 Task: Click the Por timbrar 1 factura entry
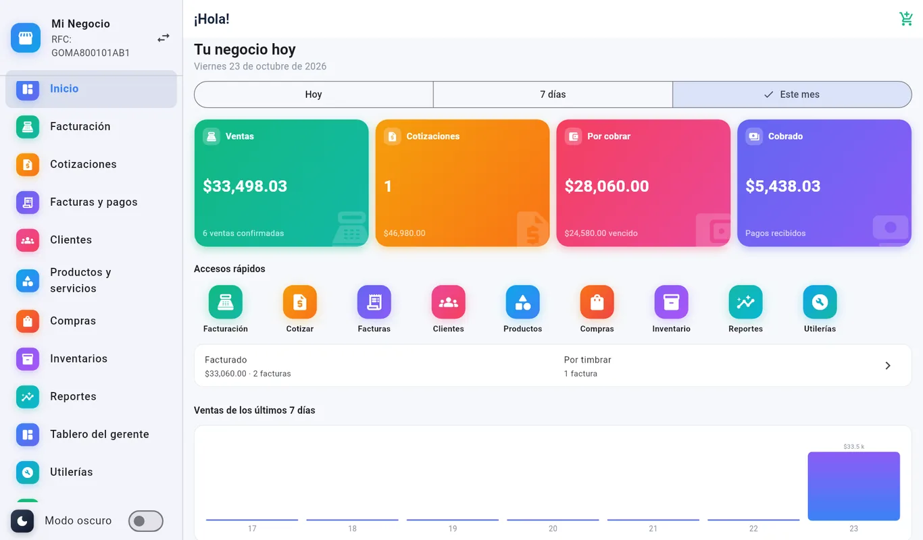coord(587,367)
